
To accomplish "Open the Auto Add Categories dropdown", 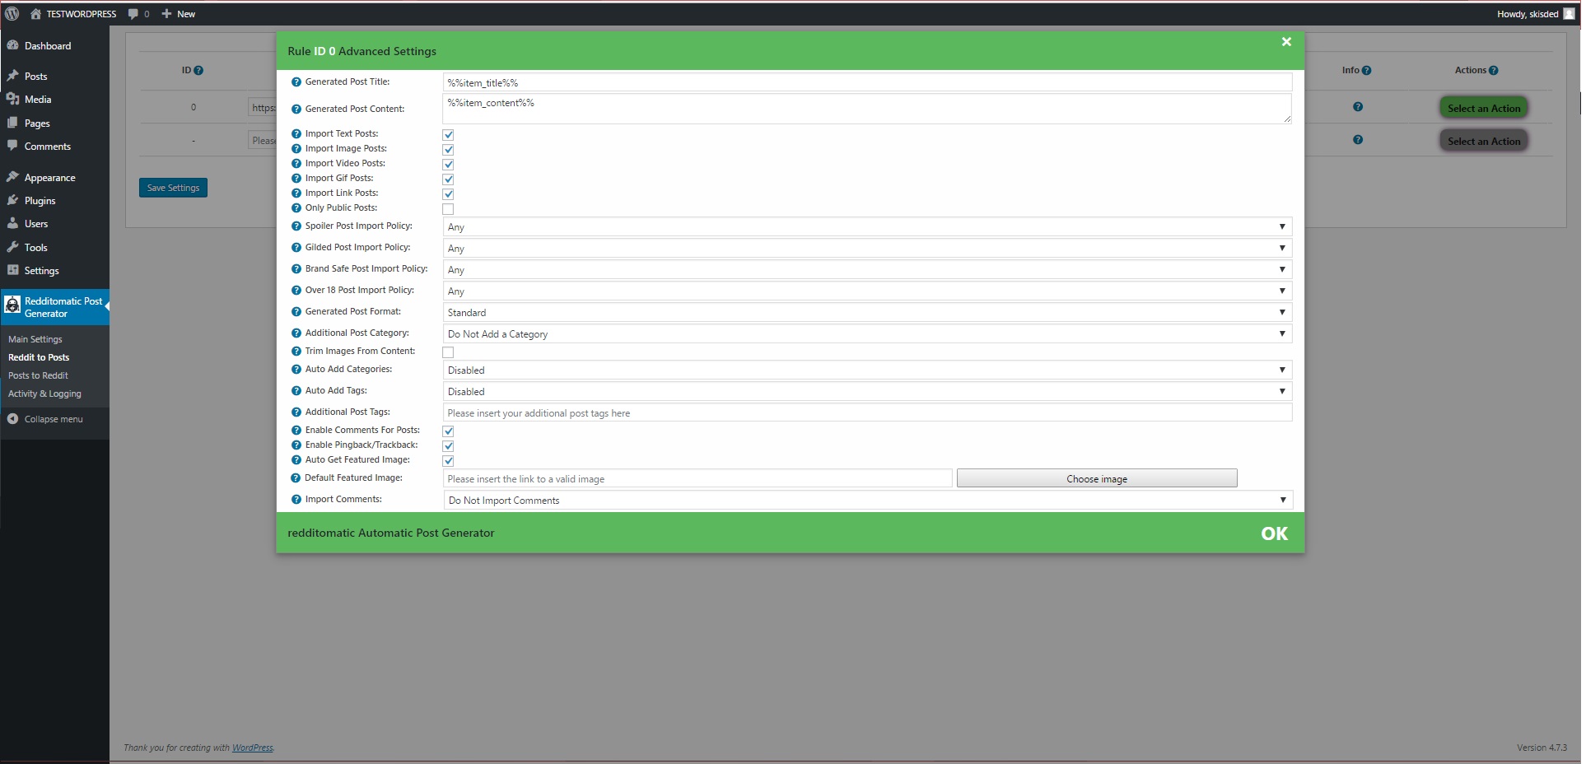I will tap(867, 370).
